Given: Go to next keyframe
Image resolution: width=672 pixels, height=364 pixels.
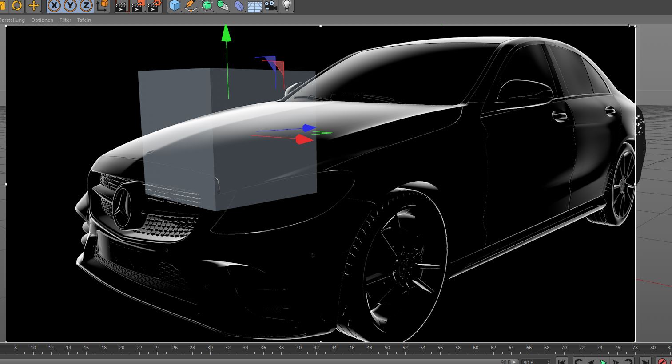Looking at the screenshot, I should [628, 361].
